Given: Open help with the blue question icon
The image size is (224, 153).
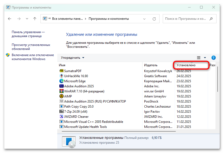Looking at the screenshot, I should pyautogui.click(x=213, y=58).
